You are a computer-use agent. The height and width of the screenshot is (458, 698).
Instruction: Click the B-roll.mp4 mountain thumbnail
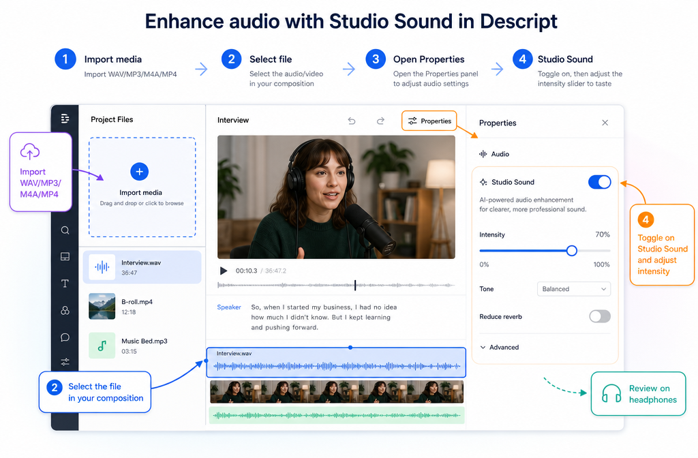[102, 306]
